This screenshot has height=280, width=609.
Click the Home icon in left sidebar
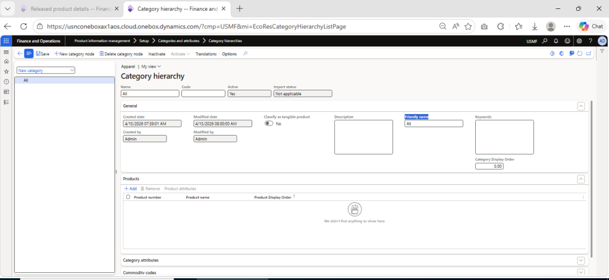6,62
